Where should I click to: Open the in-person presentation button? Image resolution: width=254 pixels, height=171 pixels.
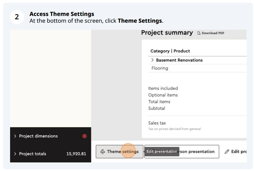(x=182, y=151)
